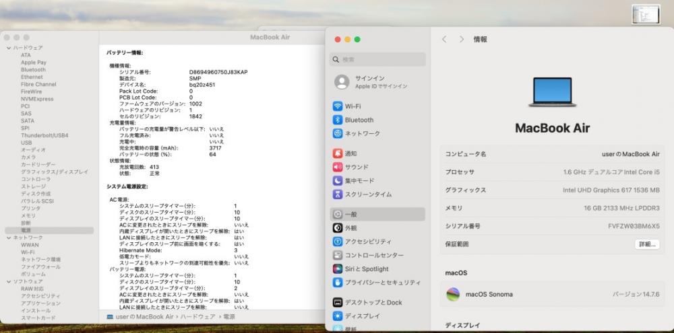Open the デスクトップと Dock icon
This screenshot has width=674, height=333.
click(x=338, y=302)
